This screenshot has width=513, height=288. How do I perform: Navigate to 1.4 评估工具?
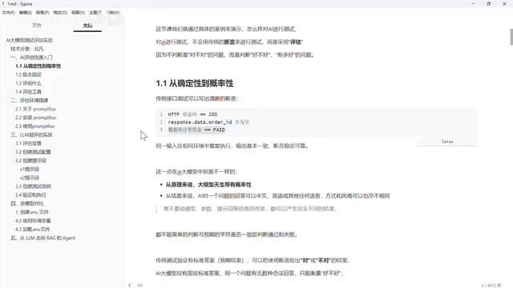click(x=28, y=92)
